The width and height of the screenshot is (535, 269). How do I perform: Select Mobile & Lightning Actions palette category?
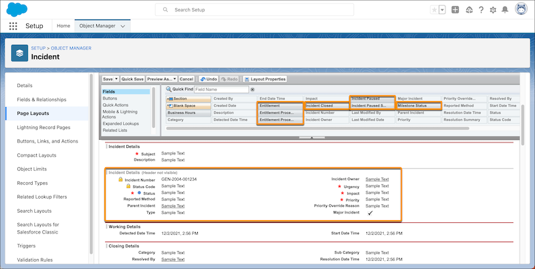coord(120,114)
